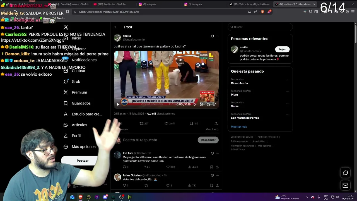Viewport: 357px width, 201px height.
Task: Repost emilio's post with 227 reposts
Action: (144, 123)
